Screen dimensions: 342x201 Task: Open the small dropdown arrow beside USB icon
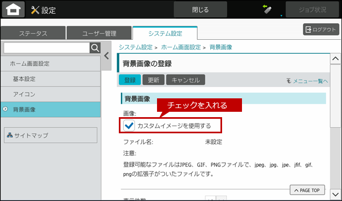point(281,16)
